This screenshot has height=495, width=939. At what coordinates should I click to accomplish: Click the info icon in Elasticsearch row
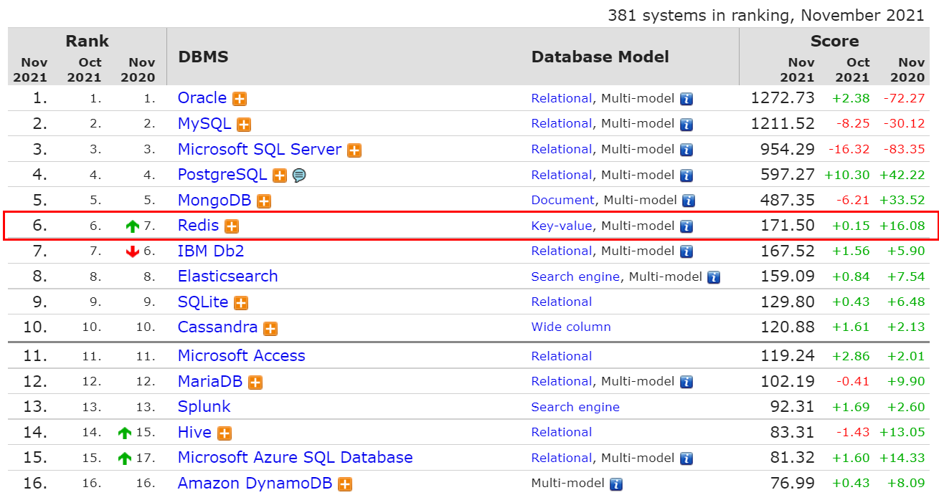pyautogui.click(x=713, y=277)
